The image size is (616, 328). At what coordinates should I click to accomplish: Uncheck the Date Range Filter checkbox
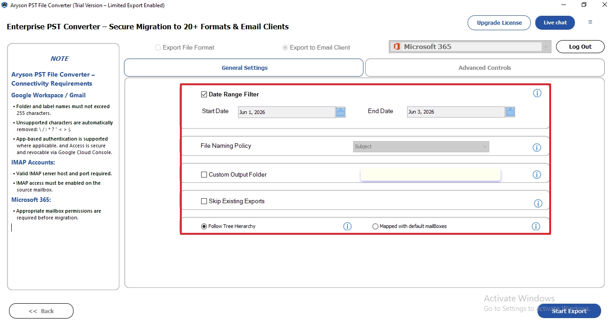coord(204,95)
